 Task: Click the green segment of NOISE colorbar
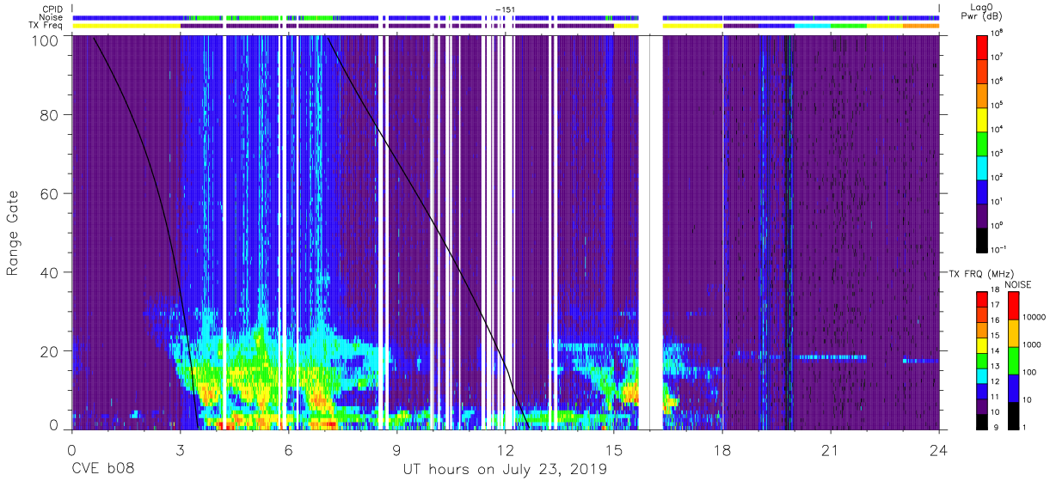[x=1014, y=360]
